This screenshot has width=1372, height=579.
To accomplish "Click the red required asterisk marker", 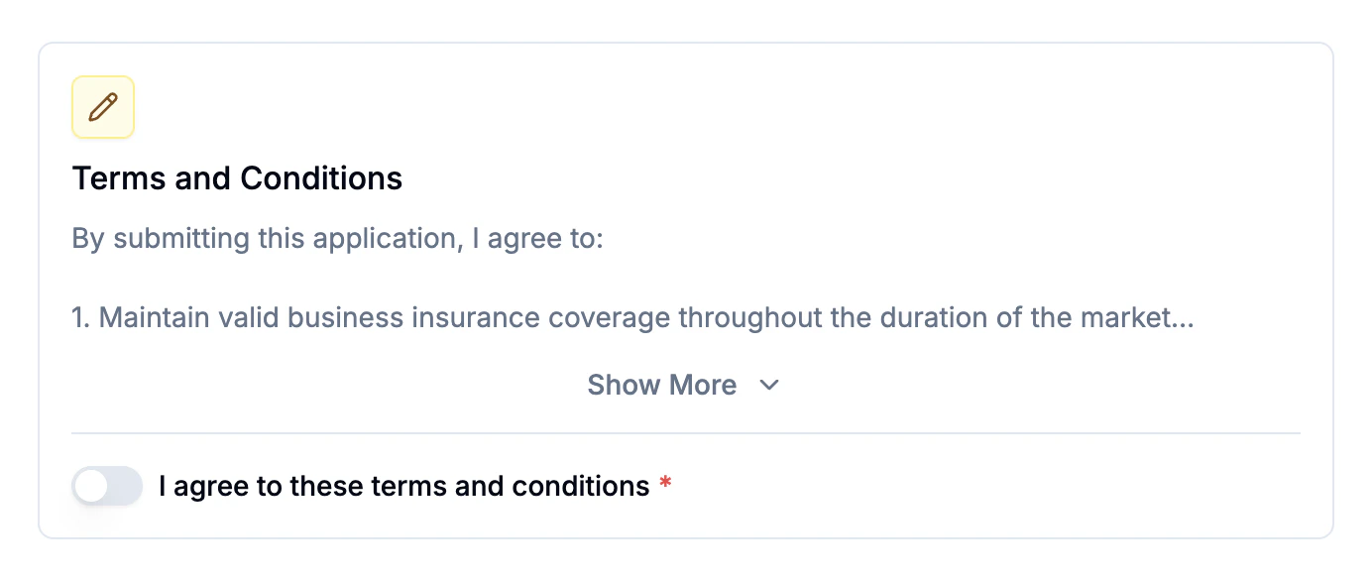I will (x=665, y=484).
